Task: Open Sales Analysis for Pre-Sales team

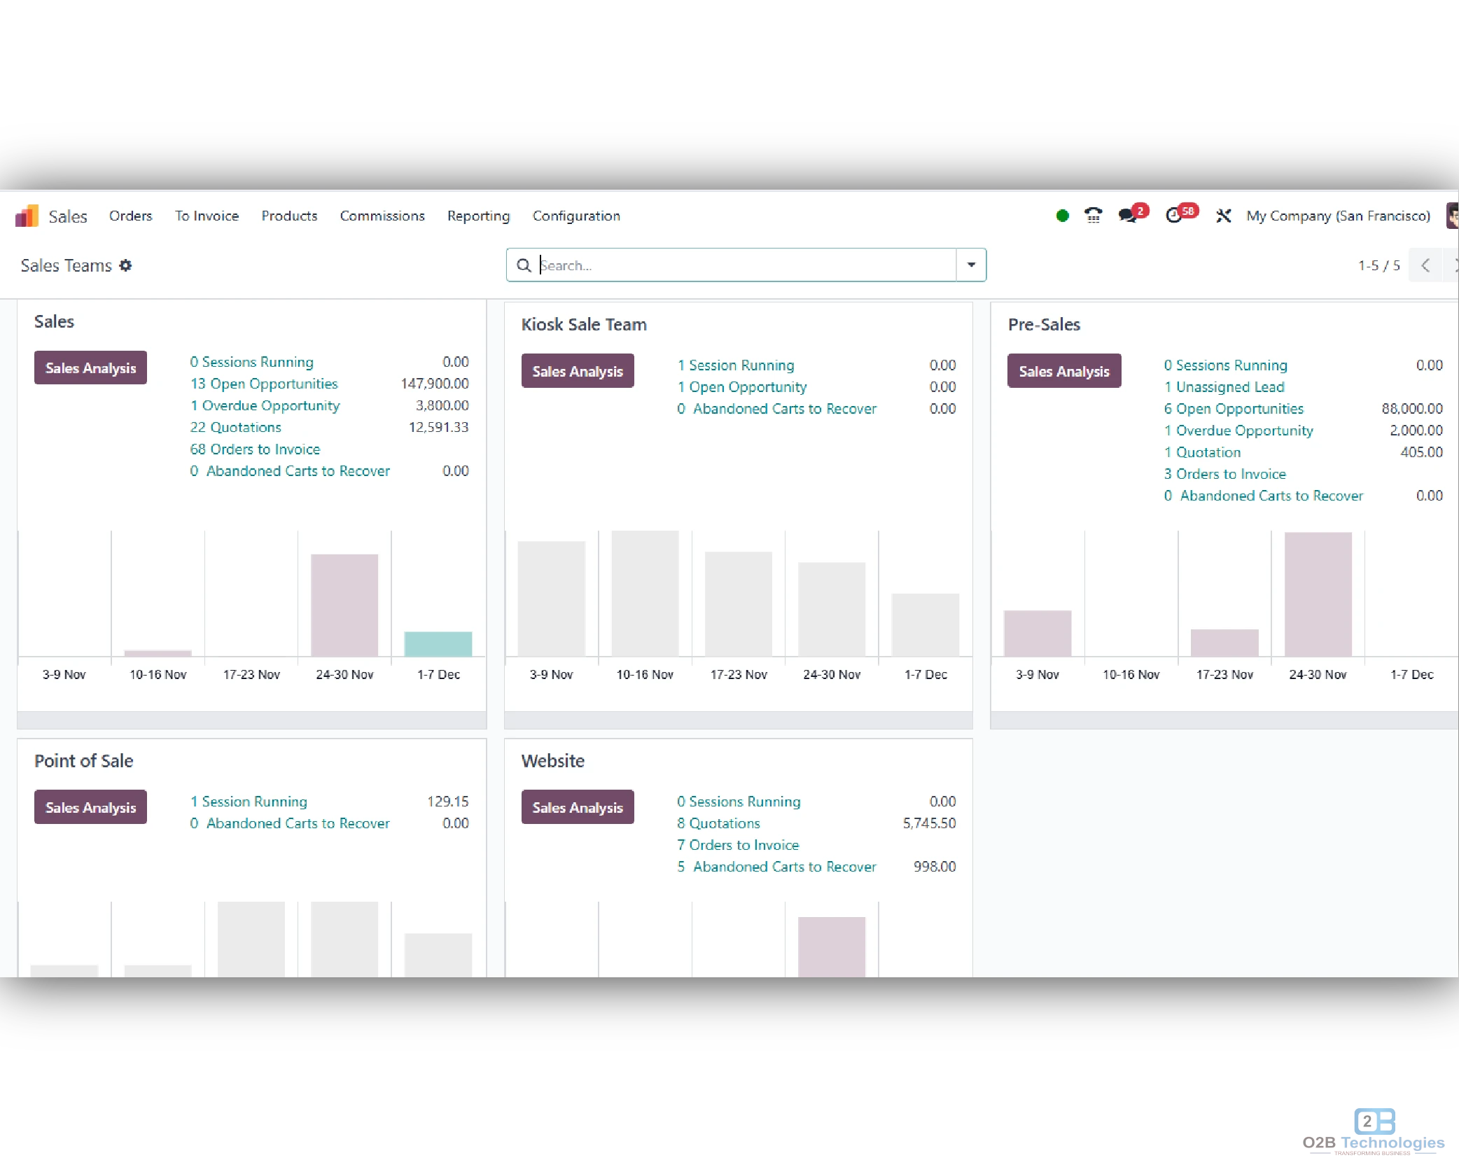Action: point(1063,370)
